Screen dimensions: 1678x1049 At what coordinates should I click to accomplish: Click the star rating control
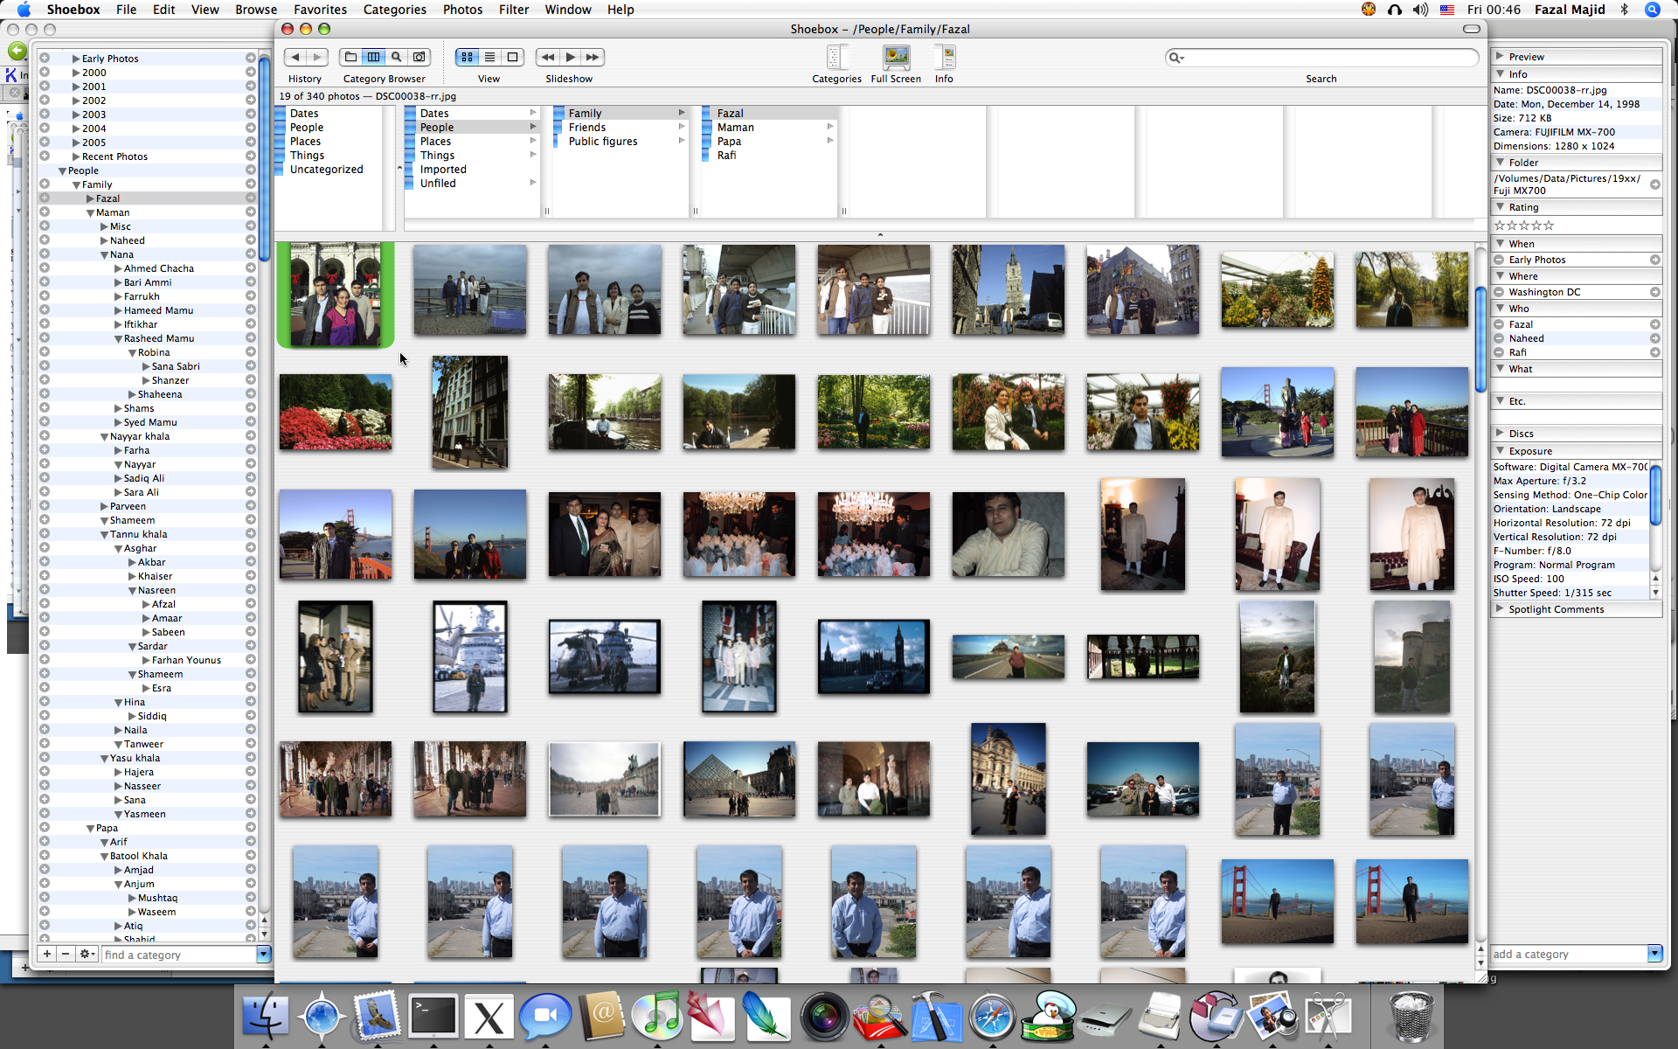pos(1523,226)
